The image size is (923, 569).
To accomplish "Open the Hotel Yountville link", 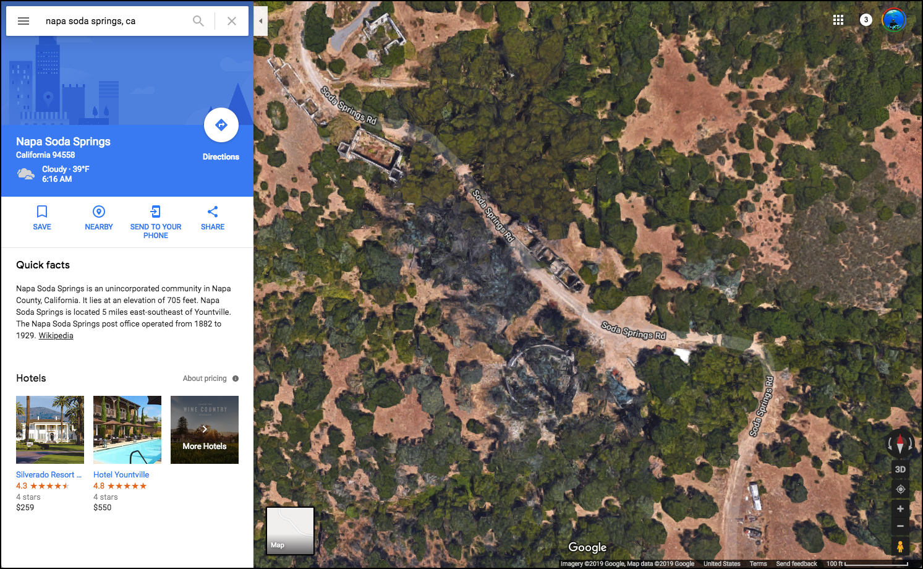I will 121,475.
